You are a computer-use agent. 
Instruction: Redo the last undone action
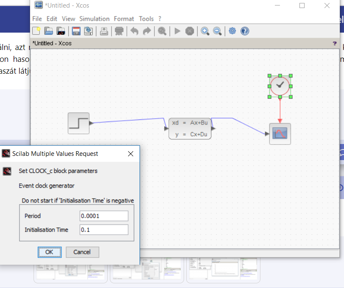point(147,31)
